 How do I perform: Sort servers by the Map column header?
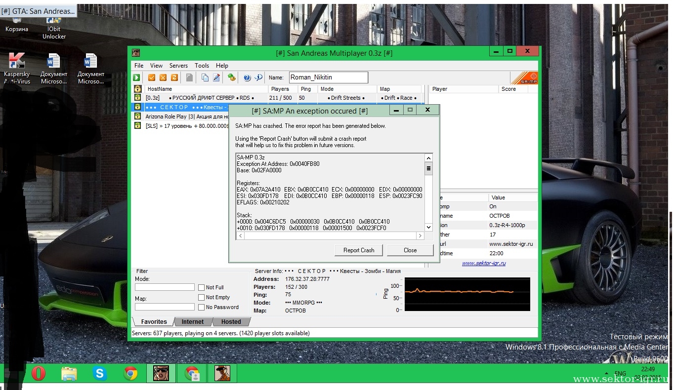click(x=399, y=89)
